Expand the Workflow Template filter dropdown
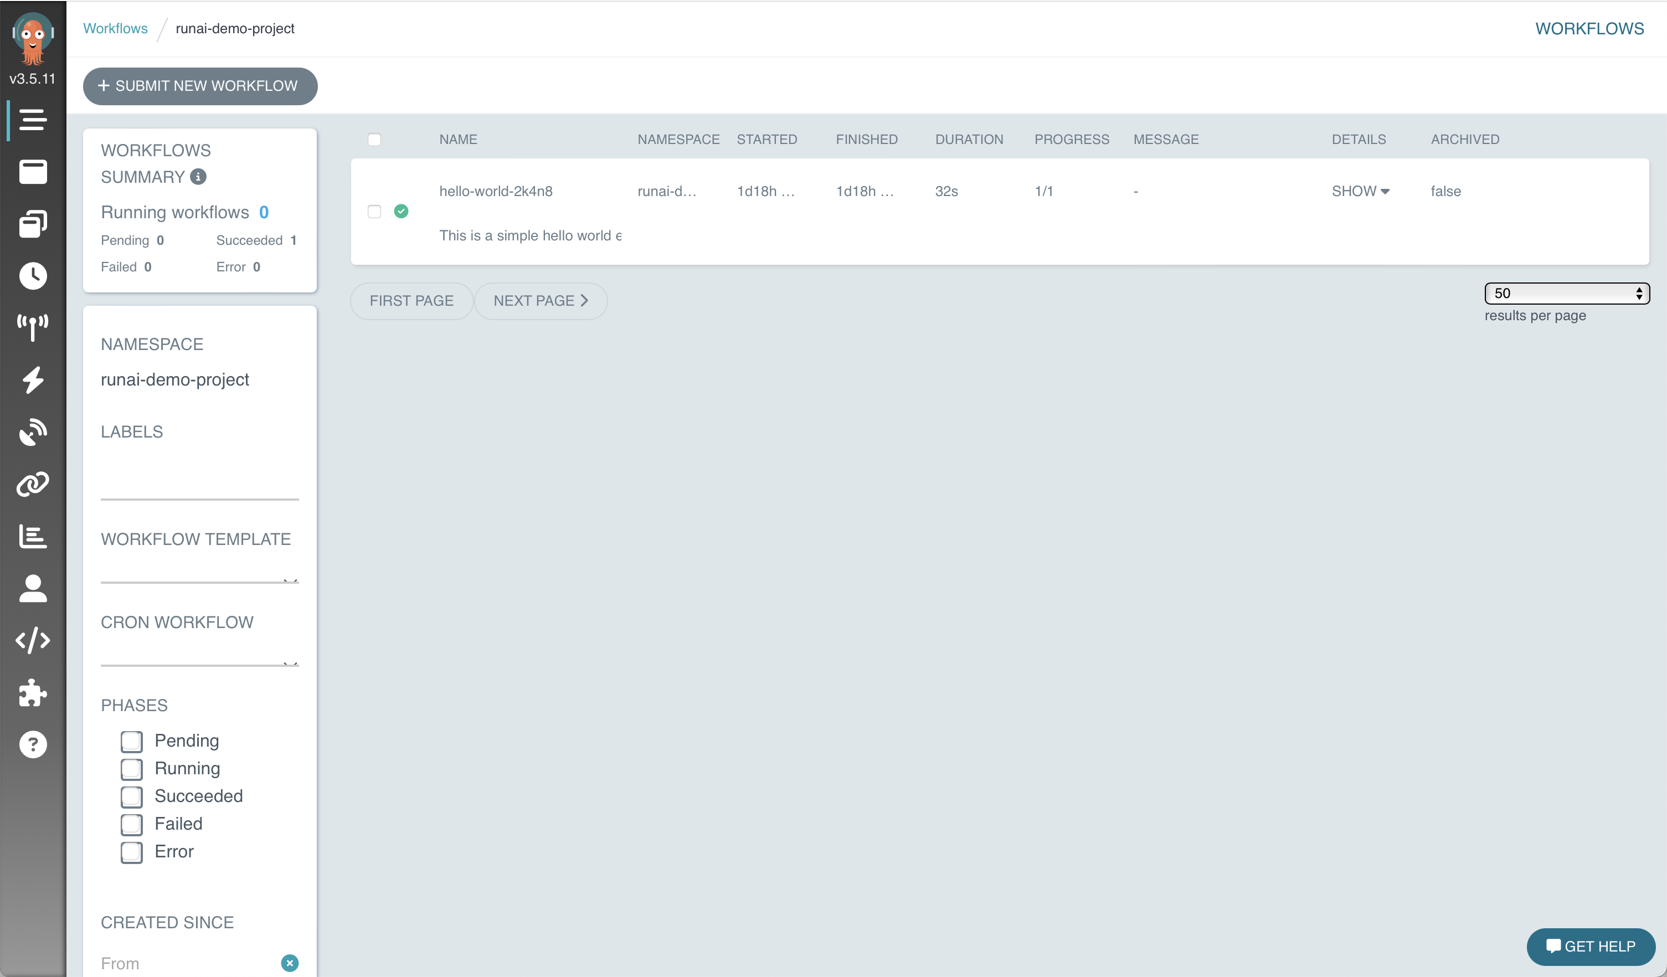1667x977 pixels. (x=199, y=574)
